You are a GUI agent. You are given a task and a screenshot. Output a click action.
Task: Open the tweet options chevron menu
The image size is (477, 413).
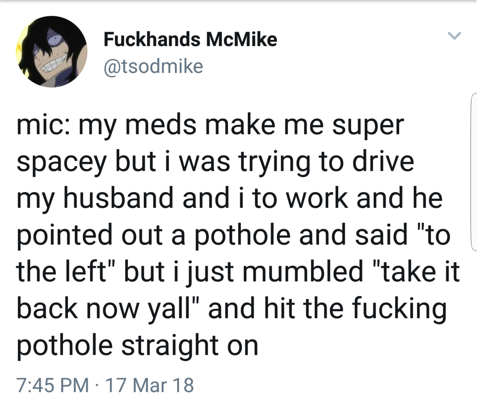tap(454, 36)
